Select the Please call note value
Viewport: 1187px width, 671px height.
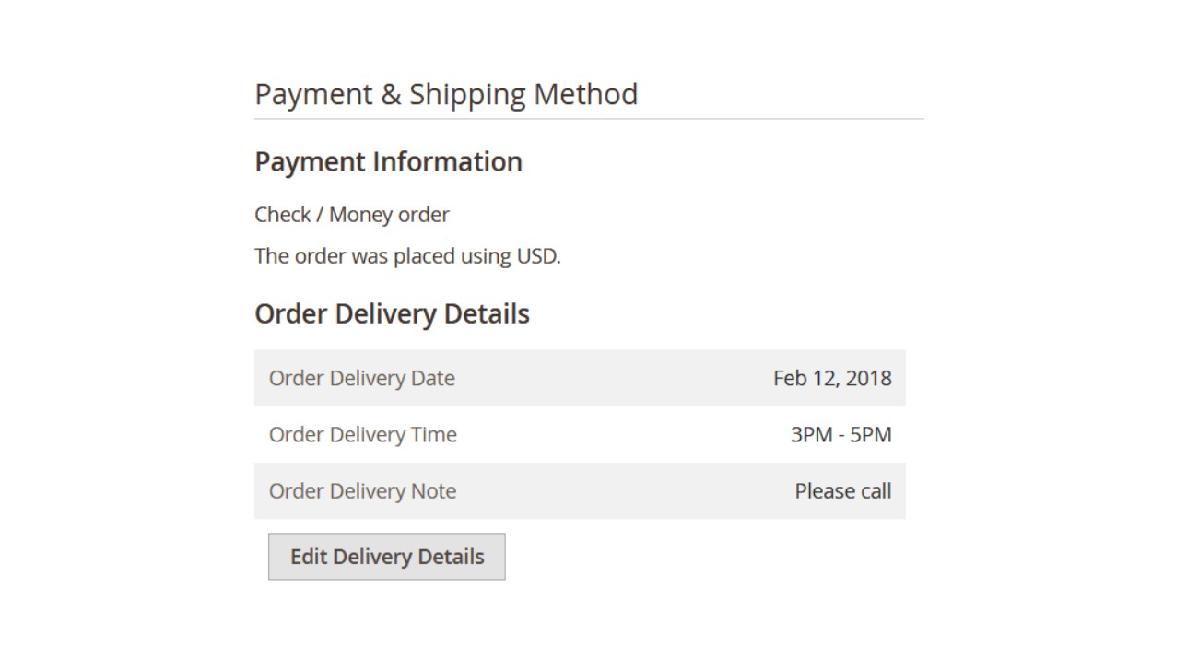tap(842, 491)
